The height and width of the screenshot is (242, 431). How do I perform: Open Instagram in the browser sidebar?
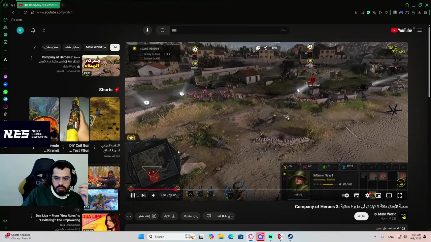pyautogui.click(x=5, y=107)
